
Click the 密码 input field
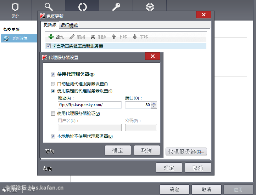(x=141, y=127)
